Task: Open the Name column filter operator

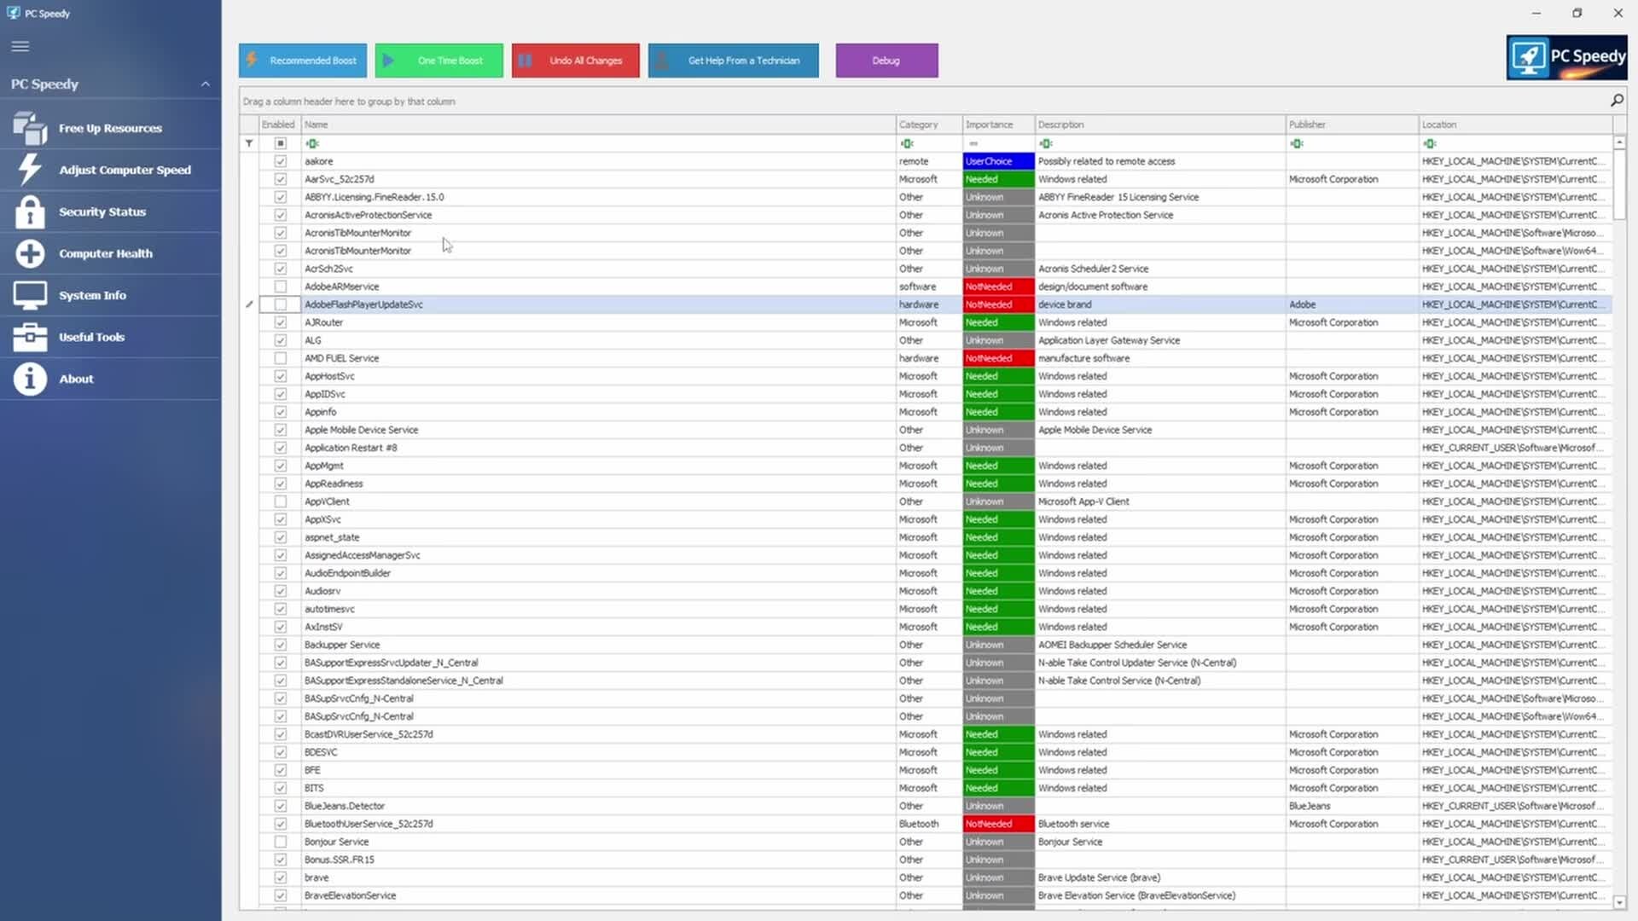Action: (x=312, y=143)
